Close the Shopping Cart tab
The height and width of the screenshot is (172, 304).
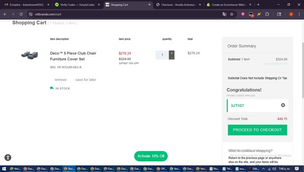point(149,5)
